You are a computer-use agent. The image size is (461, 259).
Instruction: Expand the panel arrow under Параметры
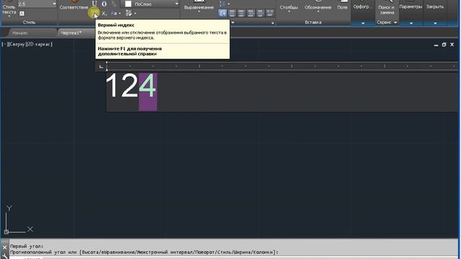tap(411, 23)
